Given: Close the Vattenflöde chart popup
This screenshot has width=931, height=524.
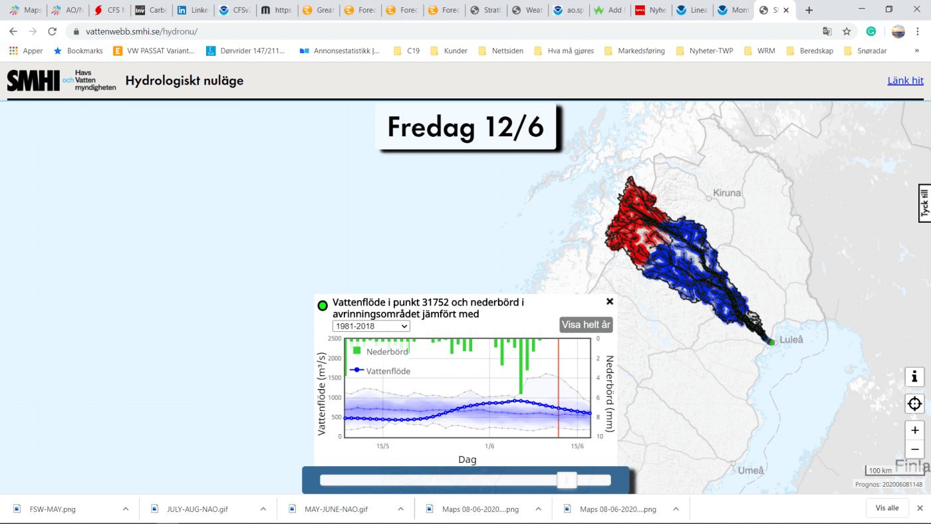Looking at the screenshot, I should pyautogui.click(x=610, y=302).
